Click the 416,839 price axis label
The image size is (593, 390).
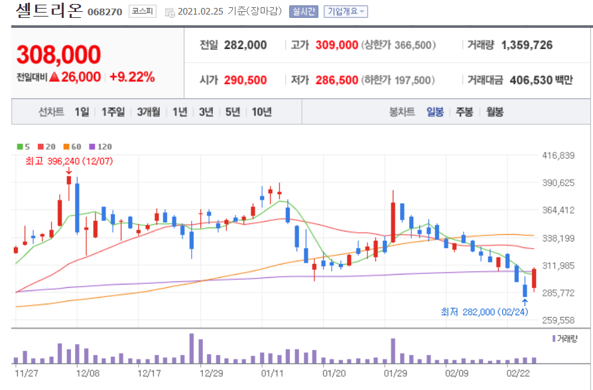pos(559,155)
